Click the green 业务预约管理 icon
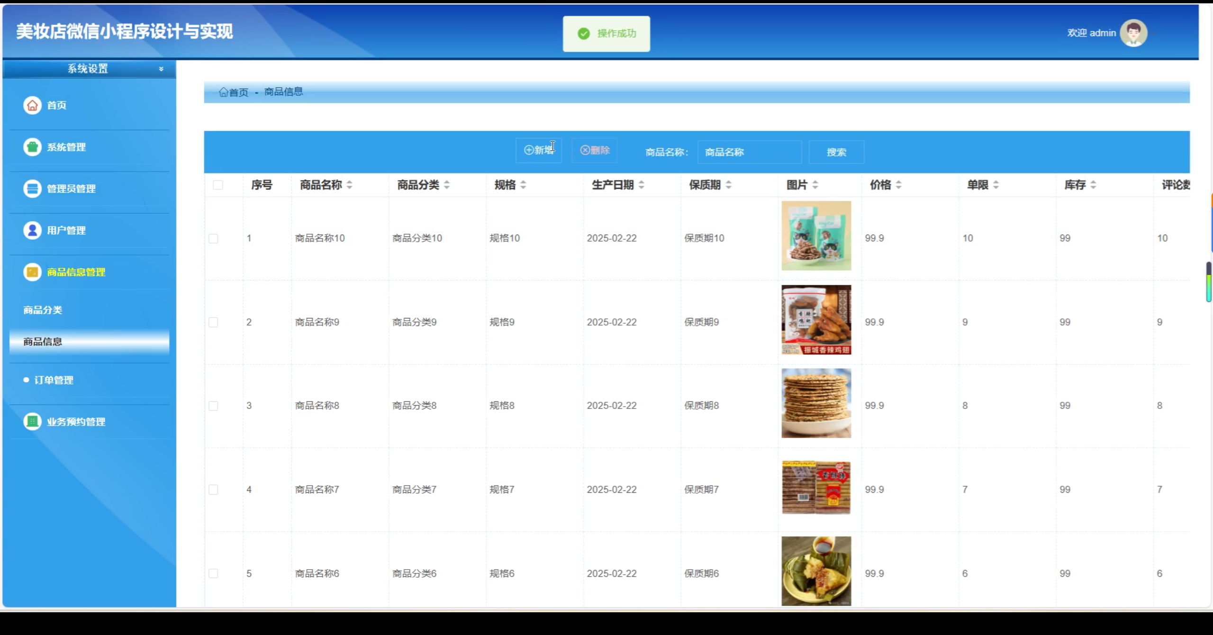 [32, 421]
